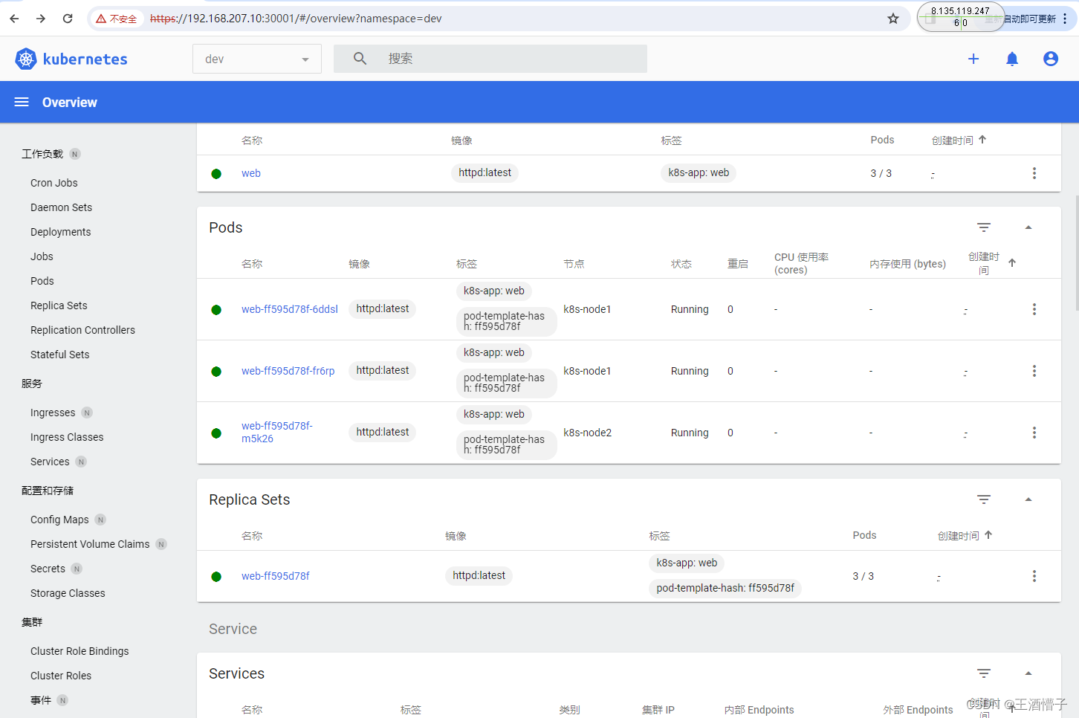Open Stateful Sets in sidebar
The width and height of the screenshot is (1079, 718).
60,355
